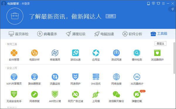Screen dimensions: 176x109
Task: Switch to 电脑加速 tab
Action: pyautogui.click(x=104, y=34)
